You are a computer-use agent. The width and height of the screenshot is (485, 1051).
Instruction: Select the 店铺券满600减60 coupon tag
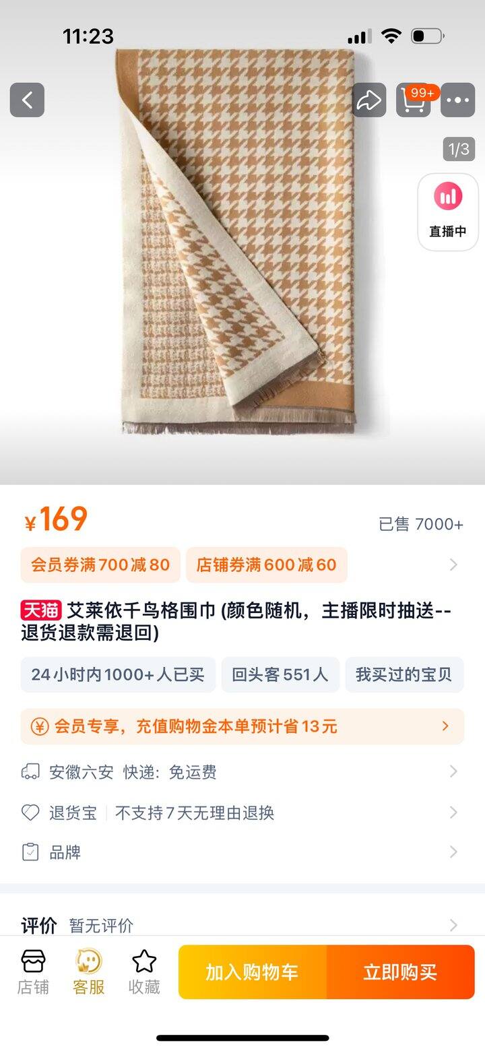(x=267, y=565)
